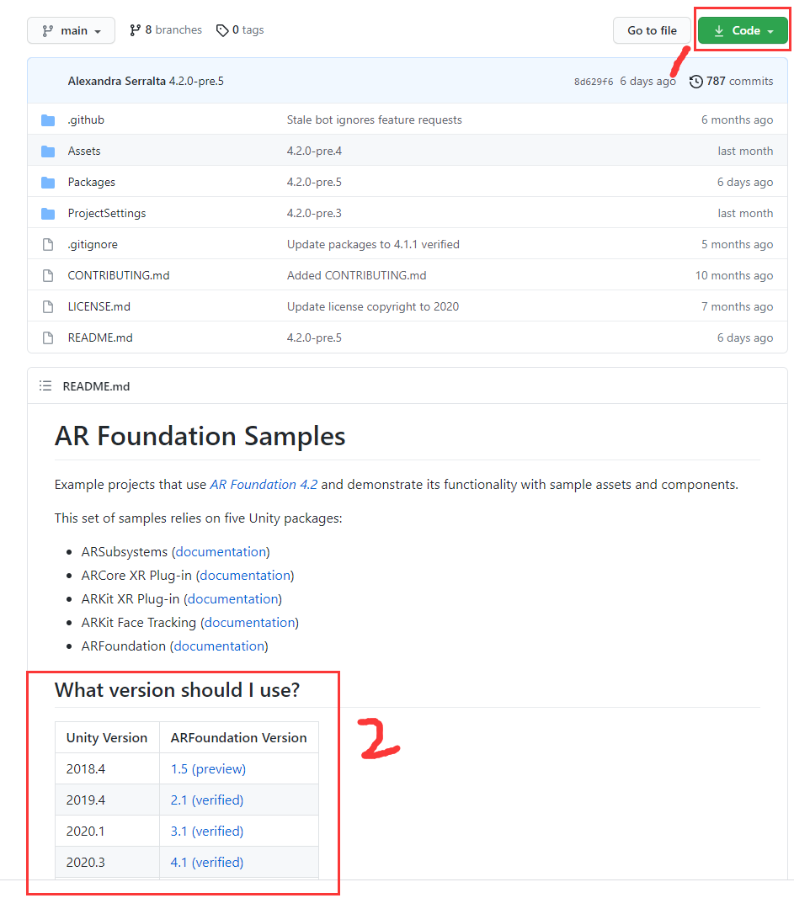
Task: Follow the AR Foundation 4.2 link
Action: (264, 484)
